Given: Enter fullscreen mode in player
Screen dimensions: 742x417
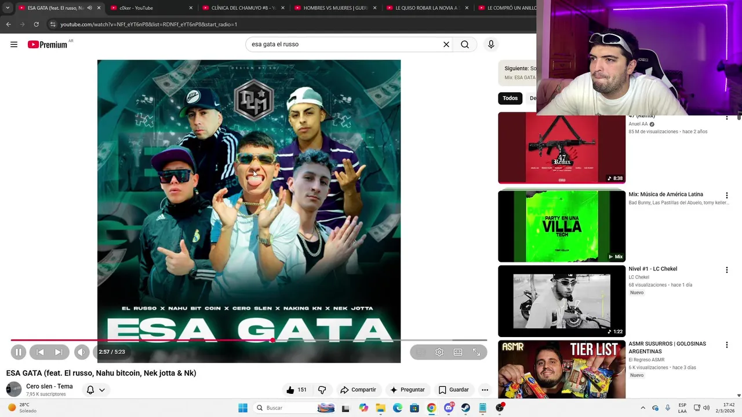Looking at the screenshot, I should (477, 352).
